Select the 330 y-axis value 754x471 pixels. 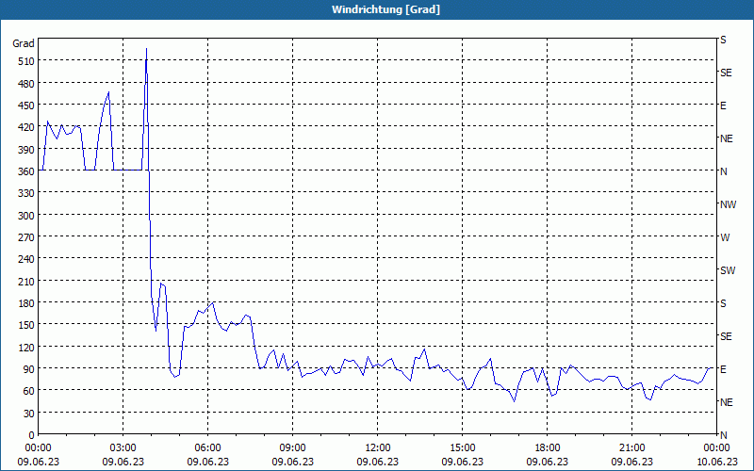(x=26, y=193)
